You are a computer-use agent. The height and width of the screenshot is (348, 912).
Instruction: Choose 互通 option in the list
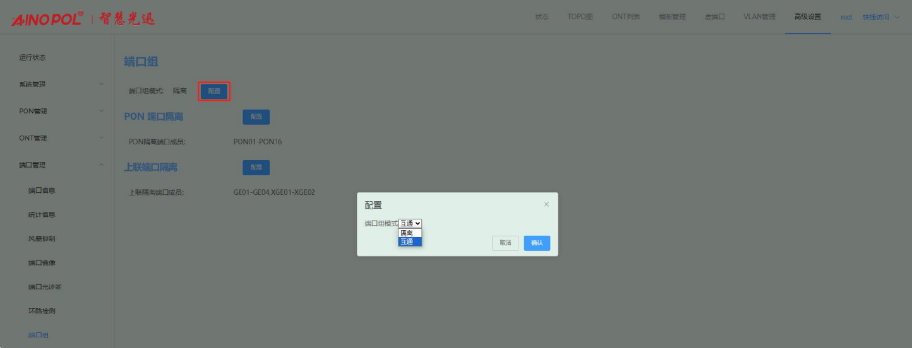409,241
